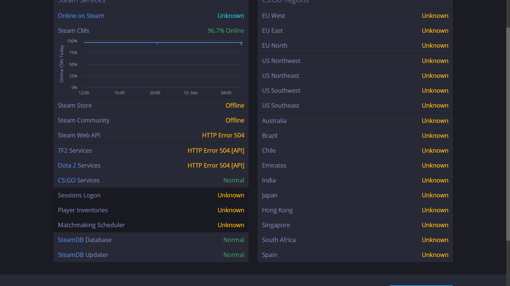
Task: Click HTTP Error 504 for Steam Web API
Action: (223, 135)
